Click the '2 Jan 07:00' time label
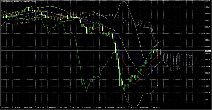The height and width of the screenshot is (110, 212). coord(63,108)
